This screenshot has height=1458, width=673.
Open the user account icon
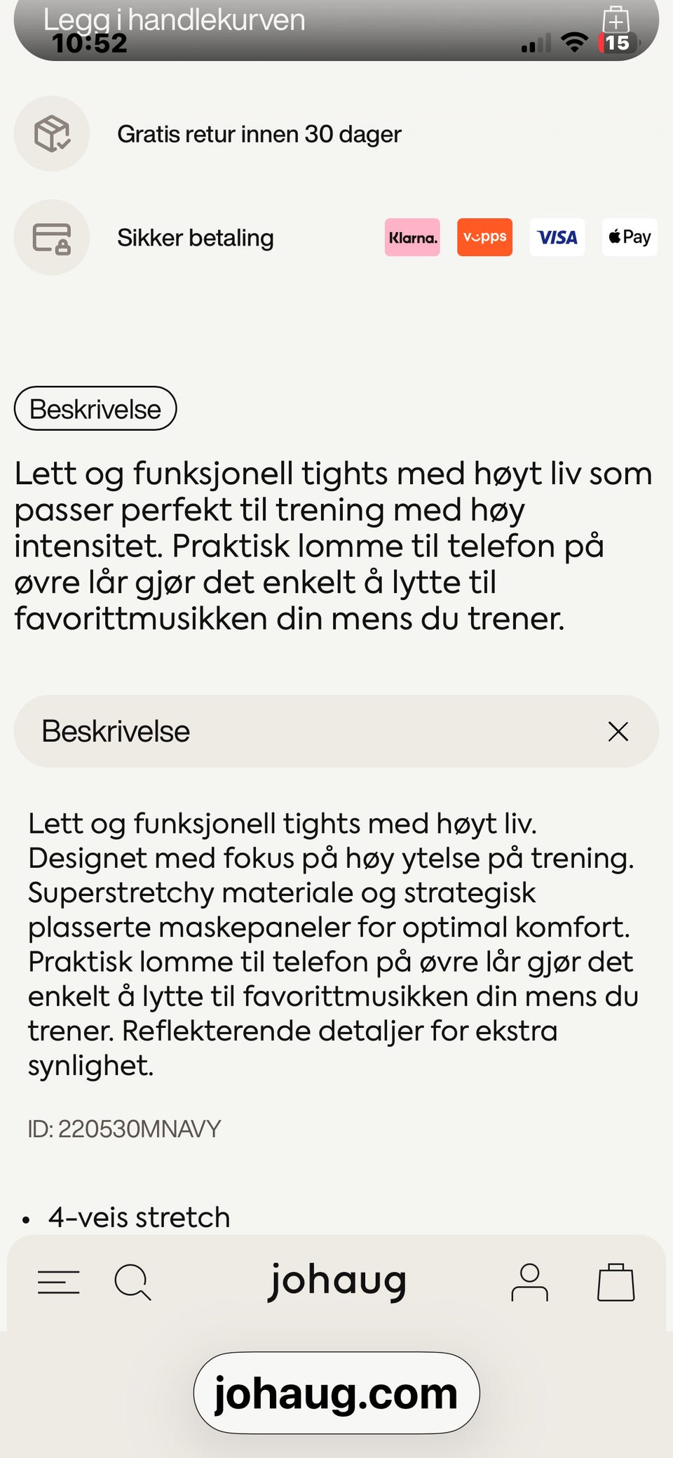coord(529,1282)
